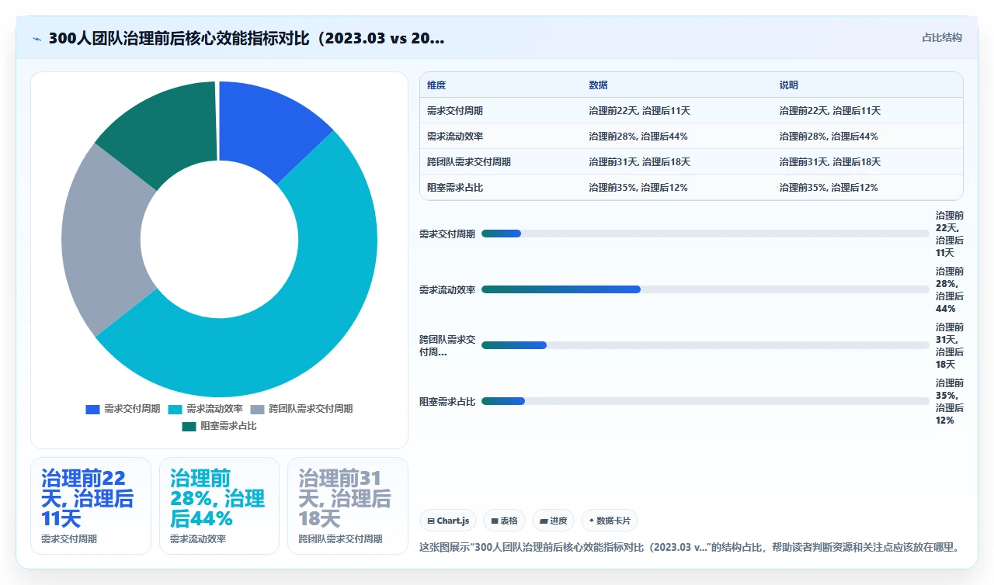The image size is (994, 585).
Task: Open the 跨团队需求交付周期 data card
Action: (348, 506)
